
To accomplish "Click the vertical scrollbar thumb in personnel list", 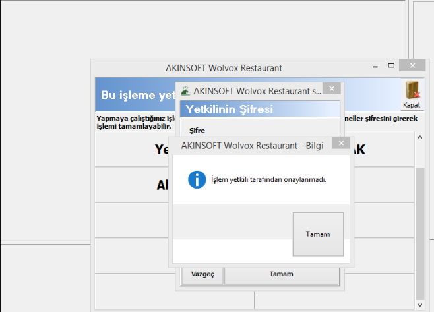I will point(420,234).
